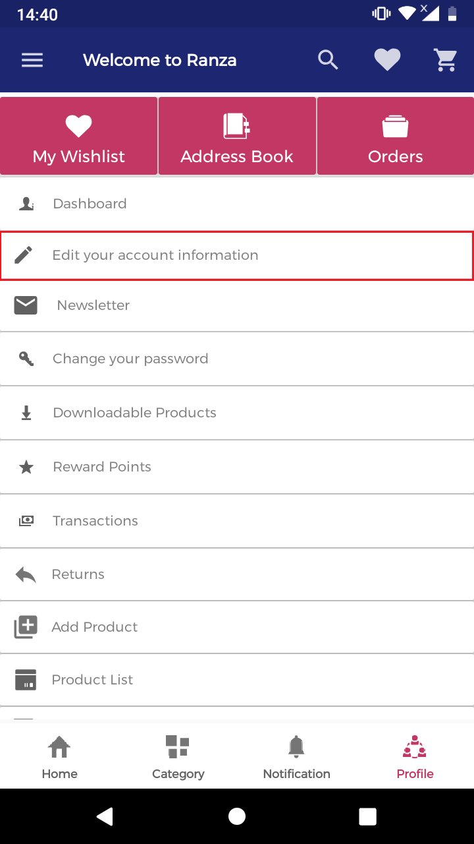Open Transactions entry
The height and width of the screenshot is (844, 474).
[x=237, y=521]
